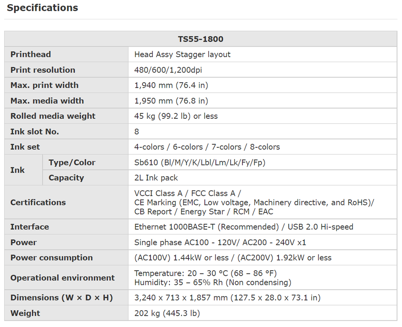Click the Print resolution label
The height and width of the screenshot is (327, 402).
point(43,70)
